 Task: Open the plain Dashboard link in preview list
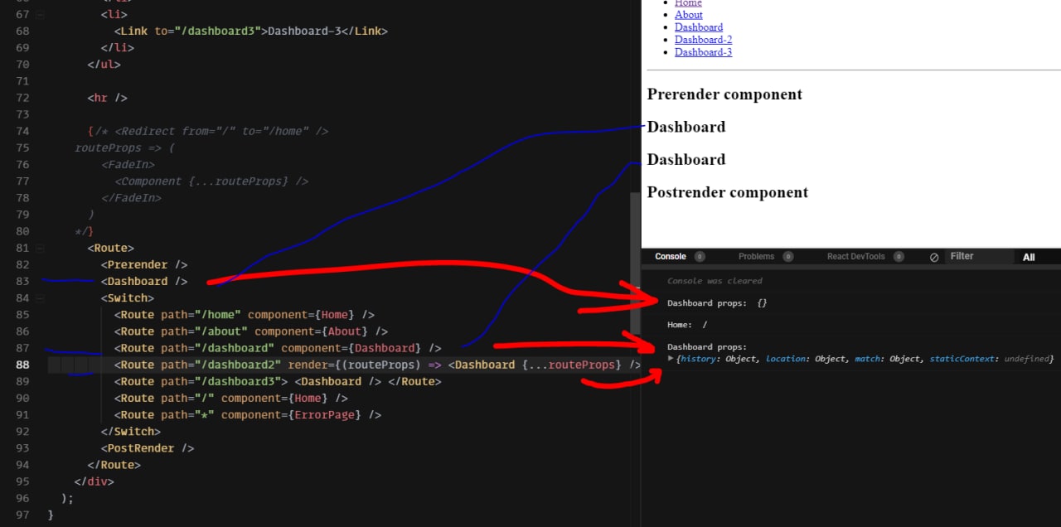coord(699,27)
